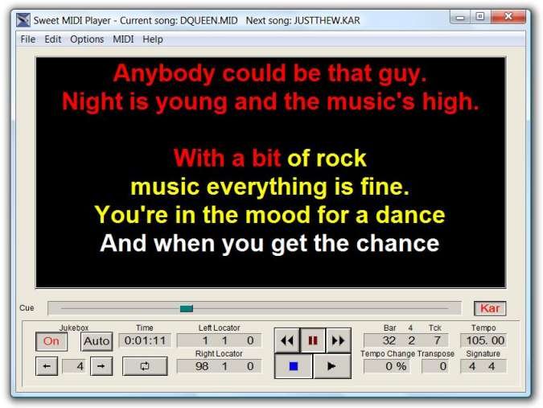Click the lyric "You're in the mood for a dance"
This screenshot has width=543, height=408.
click(269, 215)
